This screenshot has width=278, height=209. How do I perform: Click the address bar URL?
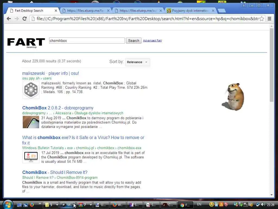click(147, 19)
